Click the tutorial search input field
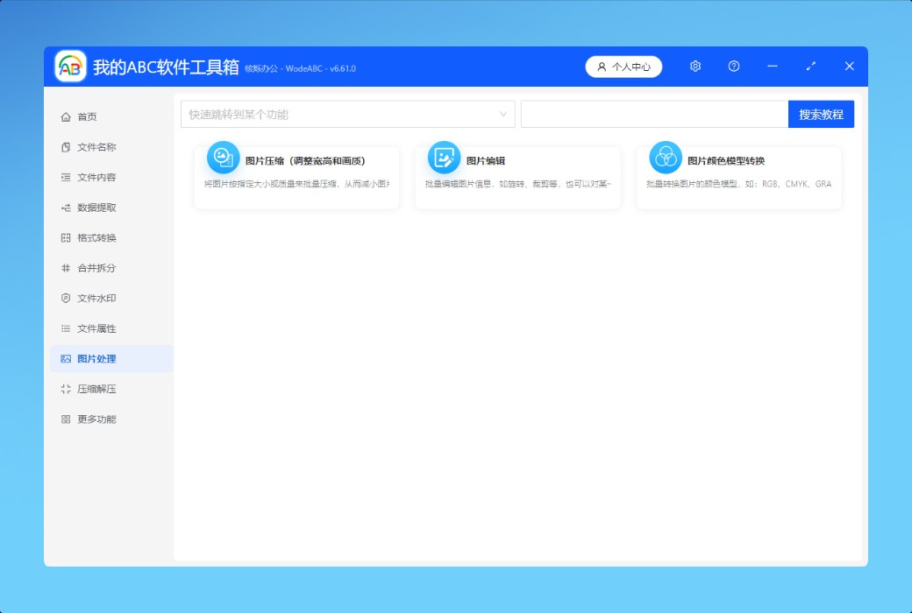This screenshot has width=912, height=613. (654, 115)
